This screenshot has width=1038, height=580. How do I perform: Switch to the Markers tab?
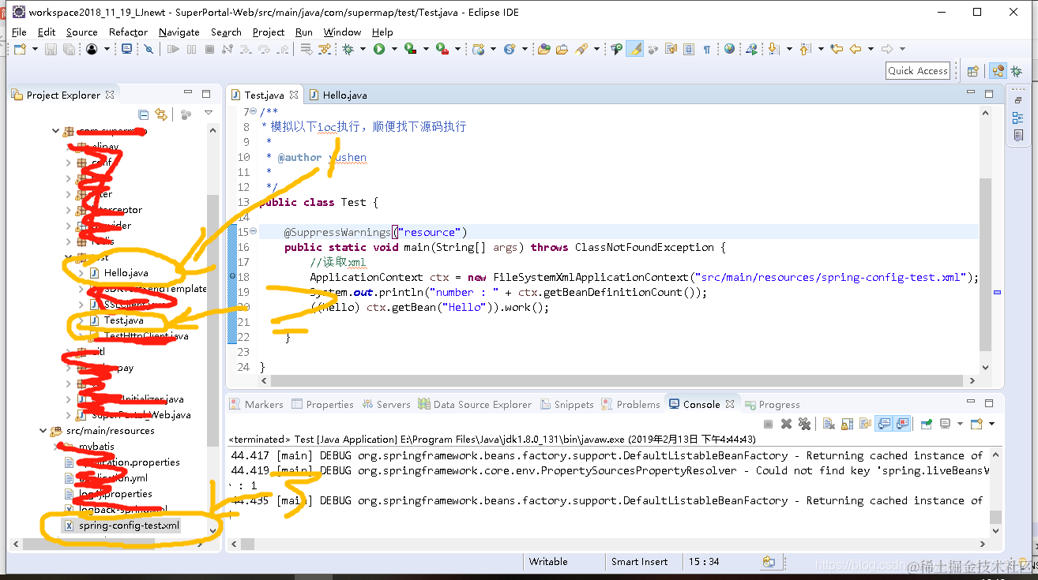tap(256, 404)
